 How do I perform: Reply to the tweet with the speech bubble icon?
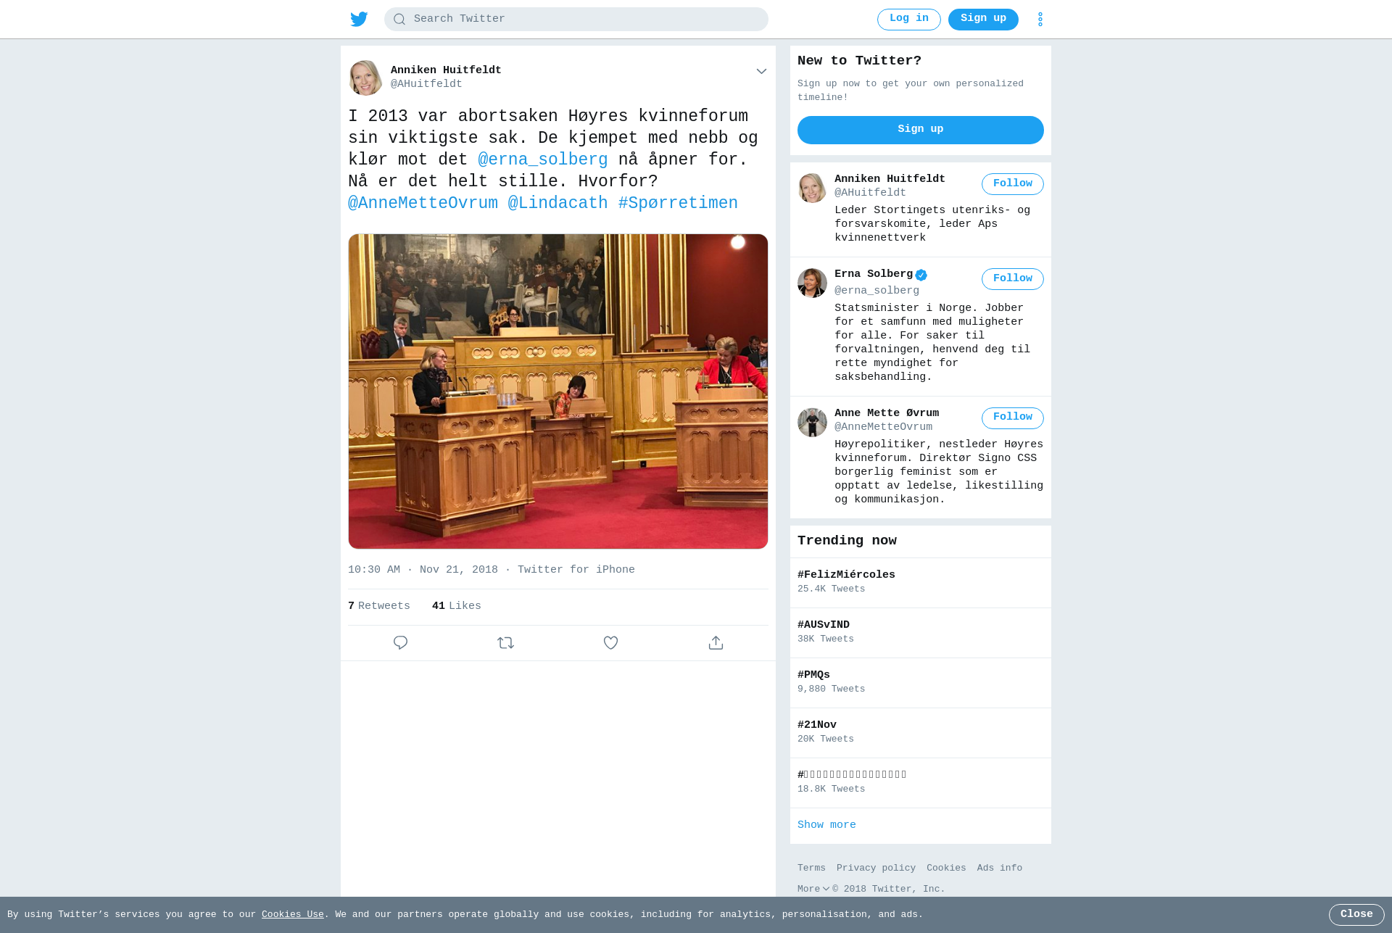tap(400, 643)
